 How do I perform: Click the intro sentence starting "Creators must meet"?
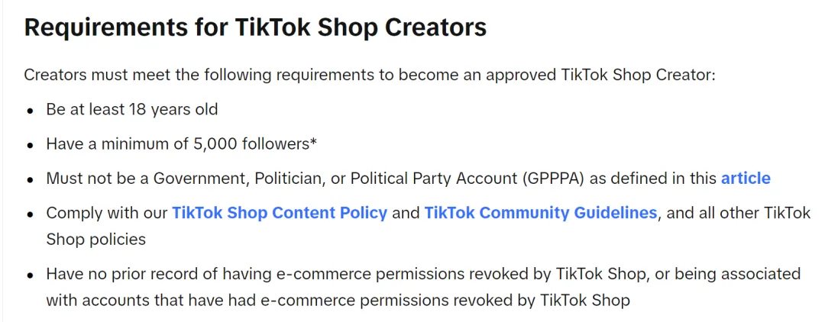[369, 75]
